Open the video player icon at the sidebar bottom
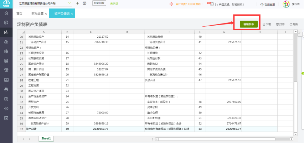Viewport: 304px width, 143px height. point(6,118)
